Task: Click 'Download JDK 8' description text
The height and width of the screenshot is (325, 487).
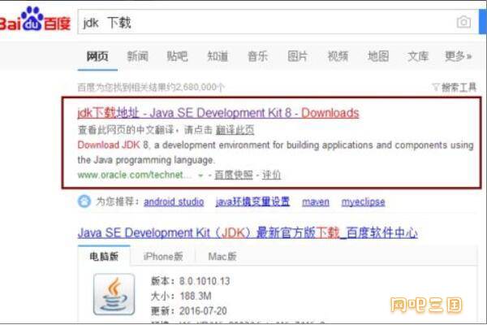Action: [x=113, y=145]
